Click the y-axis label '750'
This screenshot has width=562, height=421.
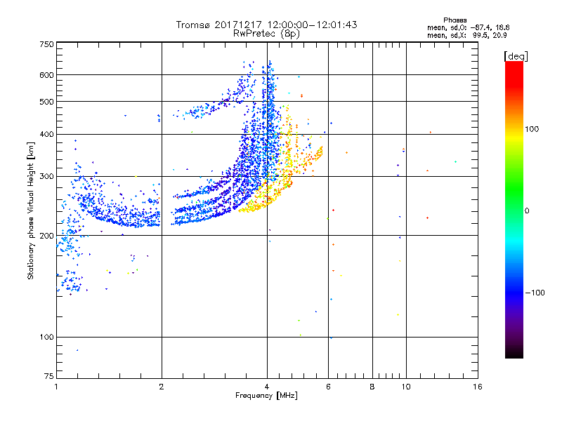46,44
